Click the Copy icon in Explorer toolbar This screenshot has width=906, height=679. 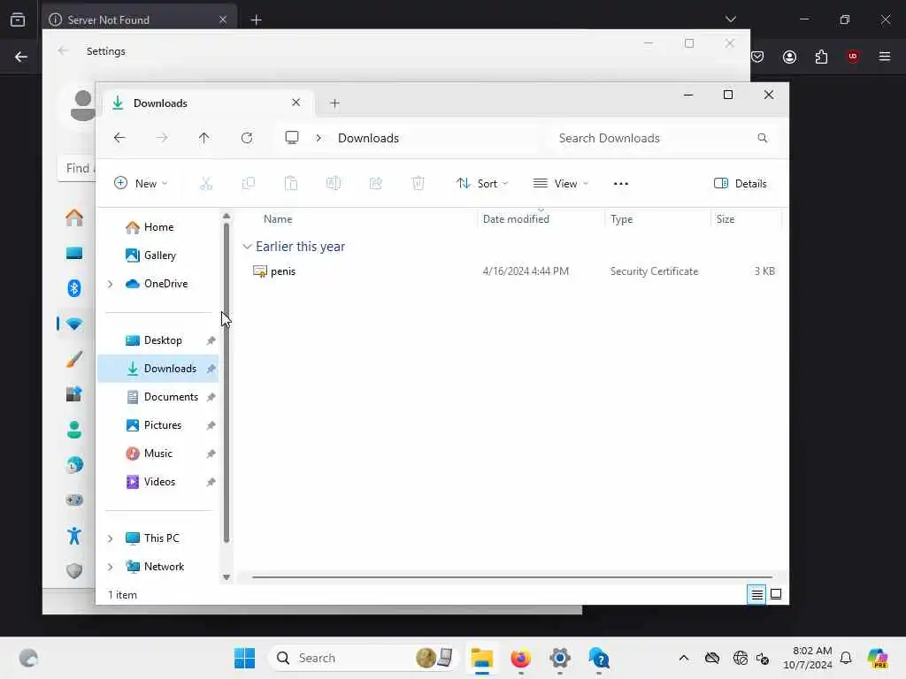pyautogui.click(x=249, y=184)
